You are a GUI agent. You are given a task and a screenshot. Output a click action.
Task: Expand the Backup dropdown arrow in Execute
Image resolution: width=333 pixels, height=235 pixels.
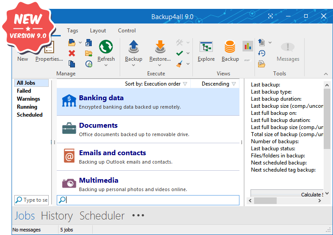133,65
